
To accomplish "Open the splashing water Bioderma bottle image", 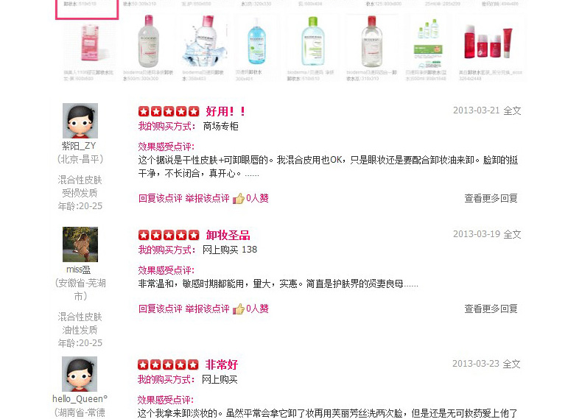I will (x=203, y=41).
